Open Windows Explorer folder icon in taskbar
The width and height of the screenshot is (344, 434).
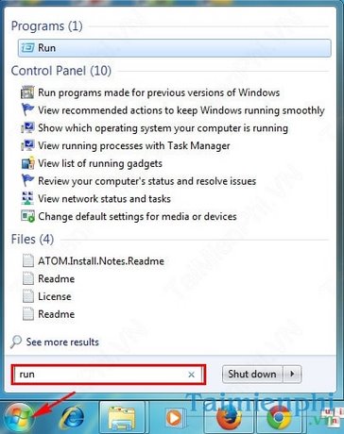121,418
